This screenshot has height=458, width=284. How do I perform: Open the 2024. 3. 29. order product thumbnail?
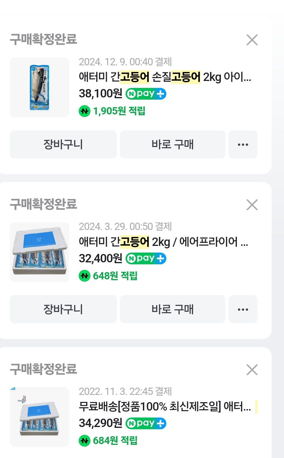[x=39, y=252]
